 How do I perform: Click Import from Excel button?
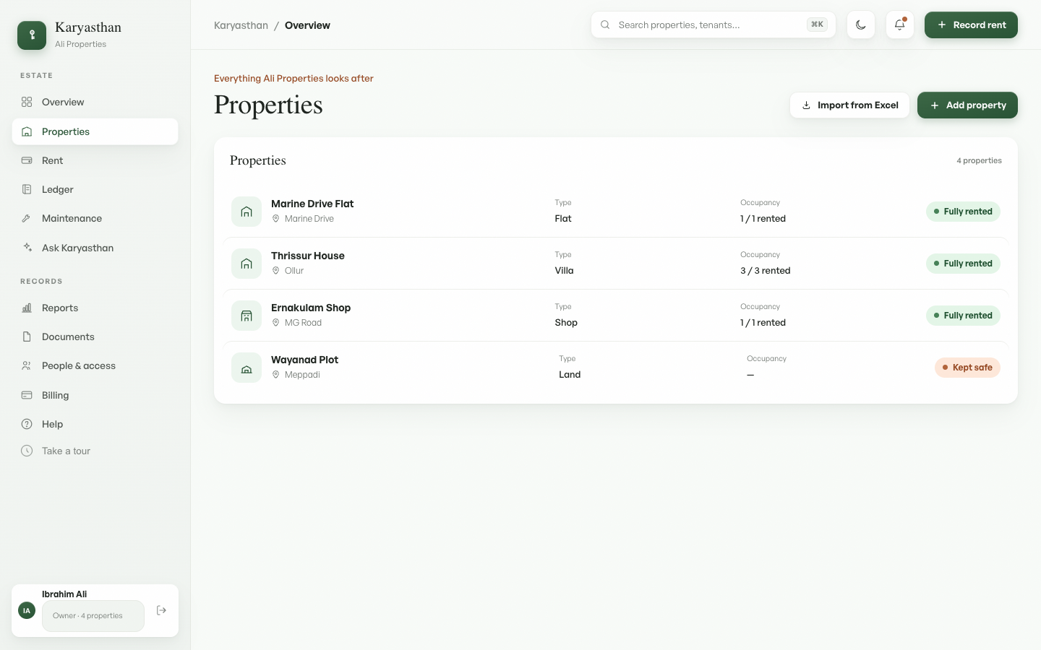[849, 105]
